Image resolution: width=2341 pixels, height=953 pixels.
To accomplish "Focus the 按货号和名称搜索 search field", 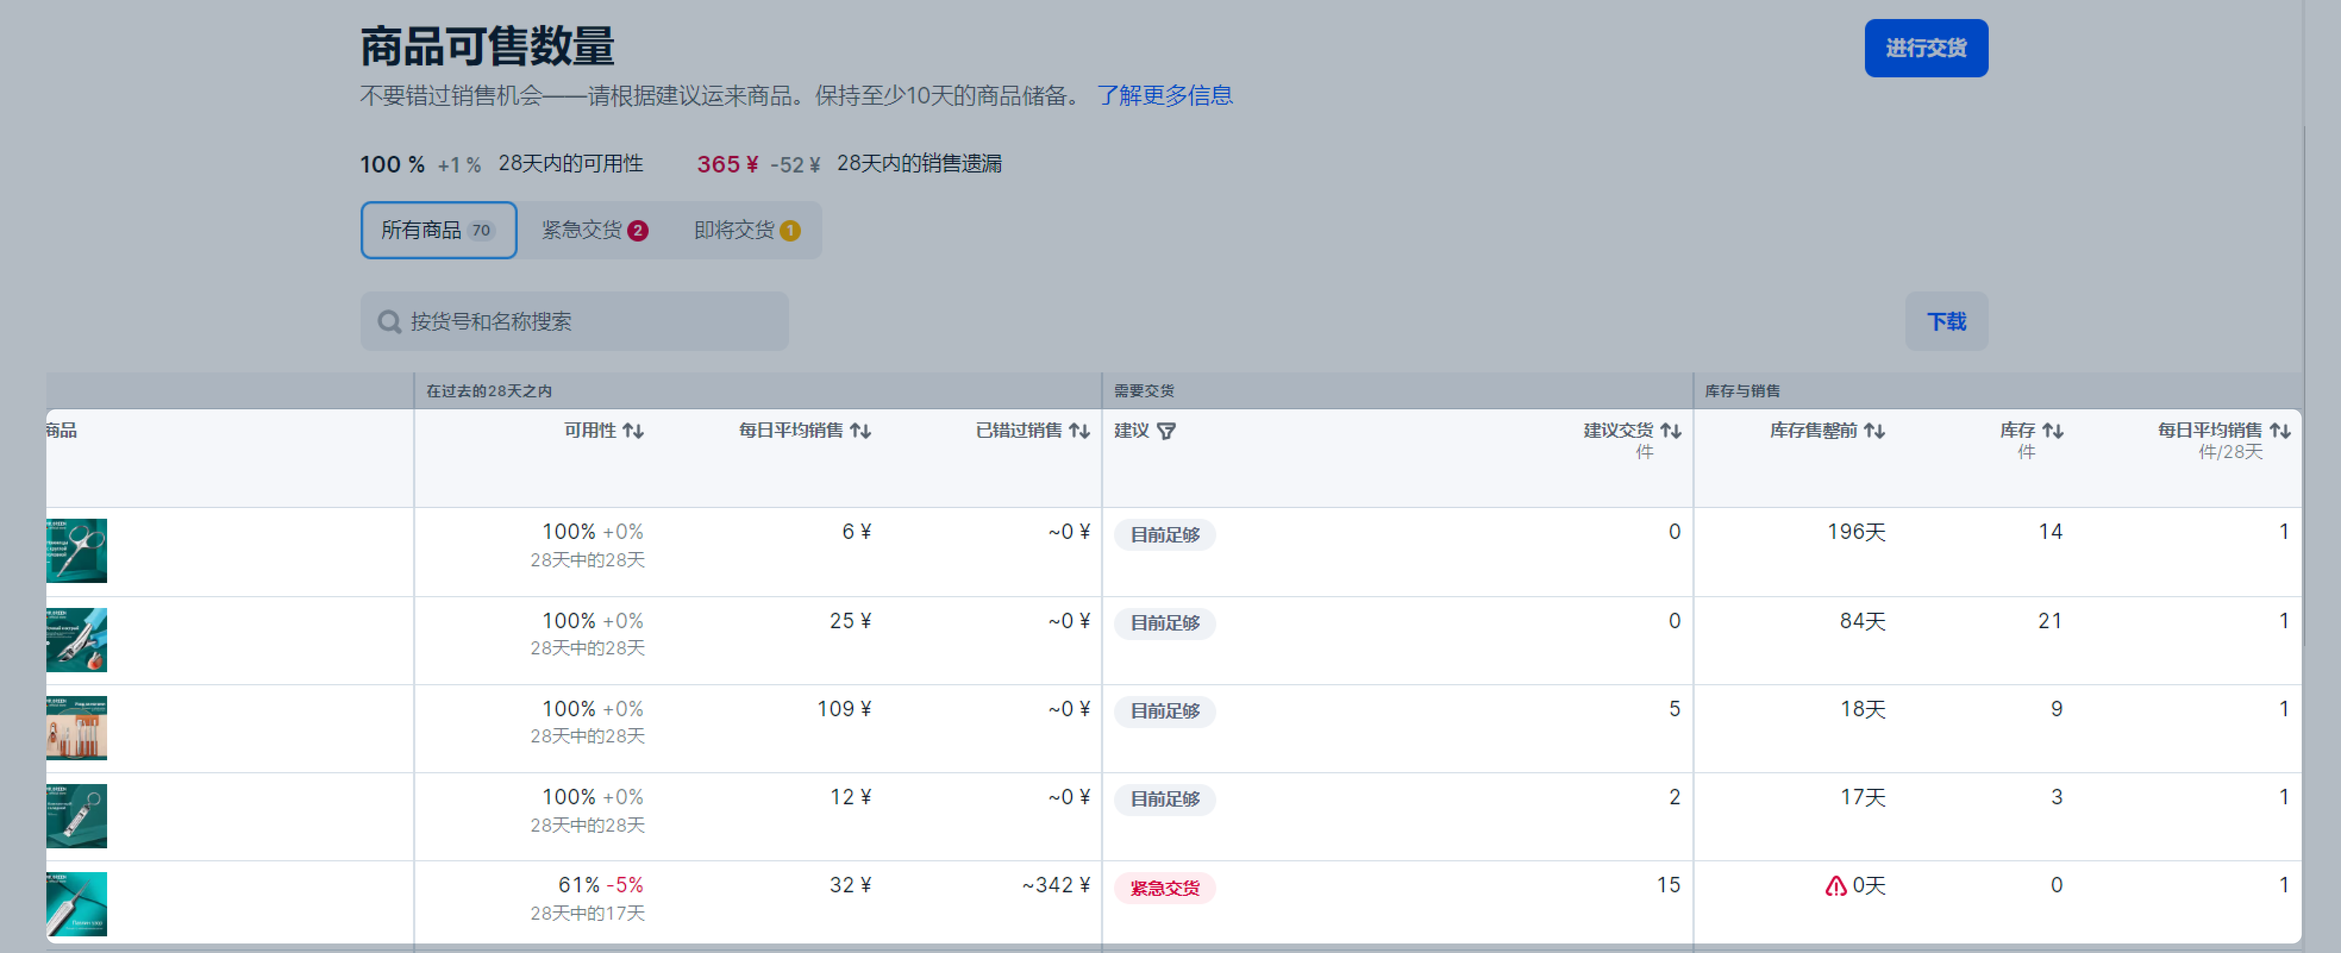I will pos(574,322).
